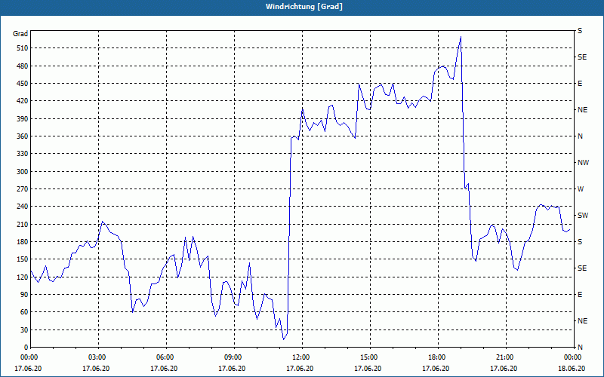Image resolution: width=604 pixels, height=377 pixels.
Task: Click the 21:00 time axis label
Action: [x=504, y=357]
